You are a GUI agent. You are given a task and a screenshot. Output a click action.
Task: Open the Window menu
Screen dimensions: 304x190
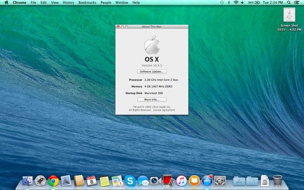pos(122,2)
